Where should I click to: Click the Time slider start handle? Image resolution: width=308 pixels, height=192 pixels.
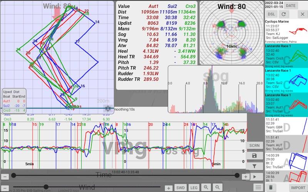13,175
